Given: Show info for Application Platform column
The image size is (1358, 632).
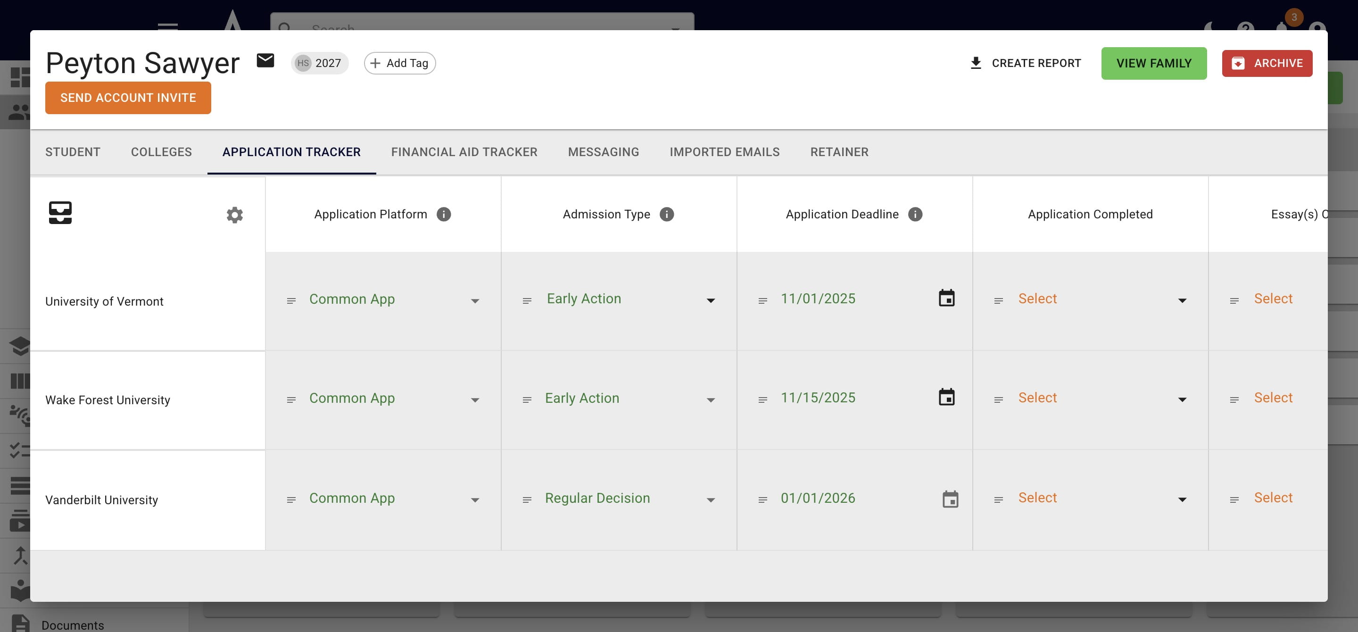Looking at the screenshot, I should pyautogui.click(x=444, y=214).
